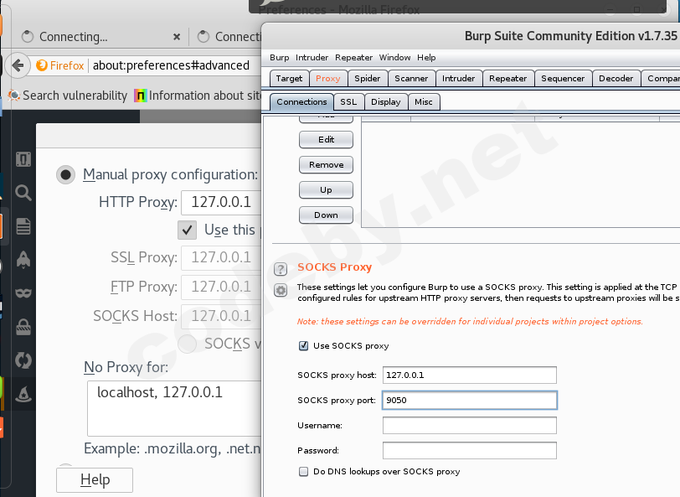Close the first Connecting tab

pyautogui.click(x=177, y=37)
